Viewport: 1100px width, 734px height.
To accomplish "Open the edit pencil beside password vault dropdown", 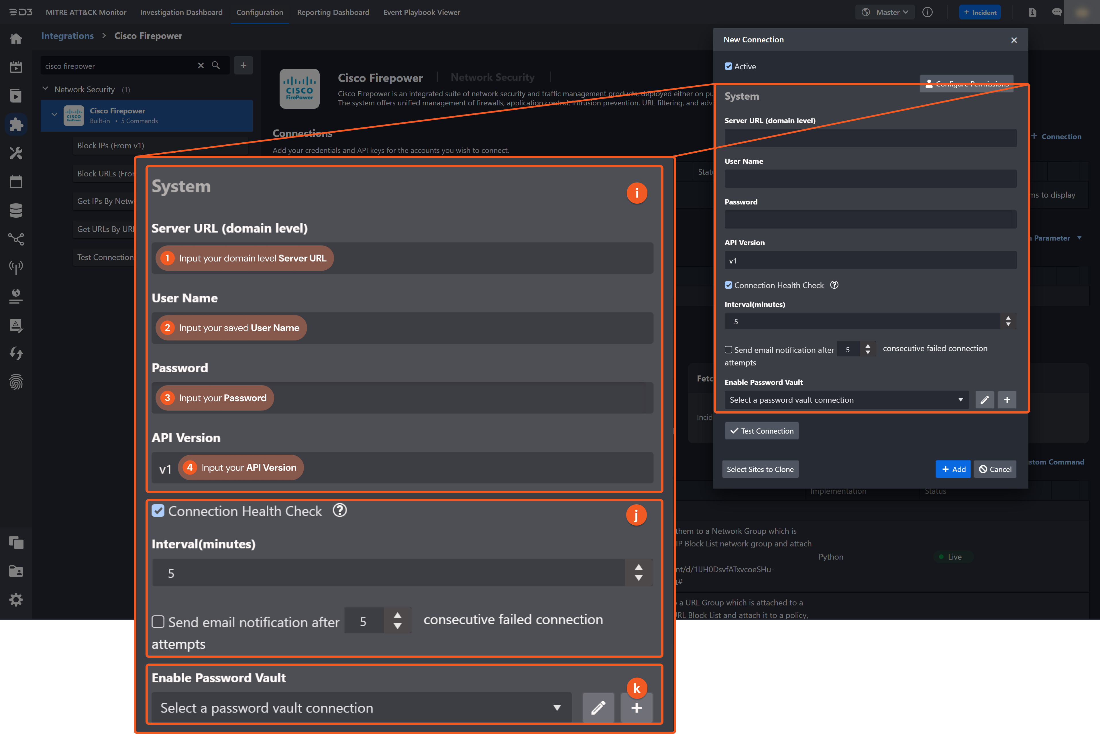I will (985, 399).
